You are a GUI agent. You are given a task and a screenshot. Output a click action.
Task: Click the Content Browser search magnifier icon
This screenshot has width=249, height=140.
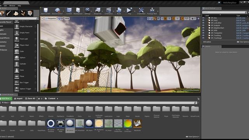point(195,103)
